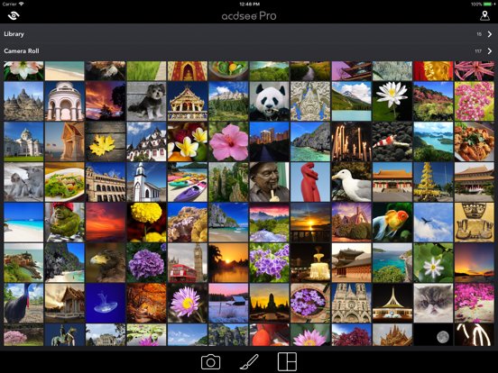This screenshot has width=498, height=373.
Task: Open the white domed pavilion photo
Action: (x=64, y=101)
